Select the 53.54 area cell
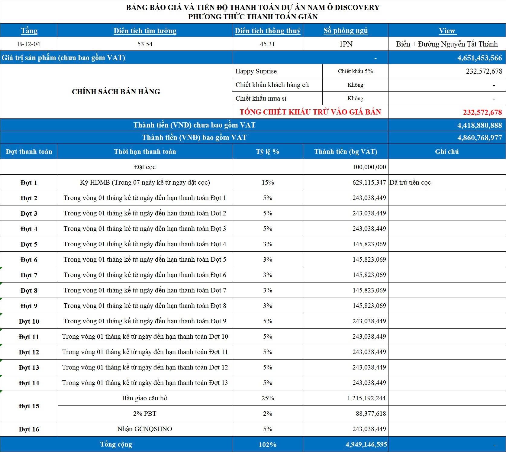 coord(145,44)
